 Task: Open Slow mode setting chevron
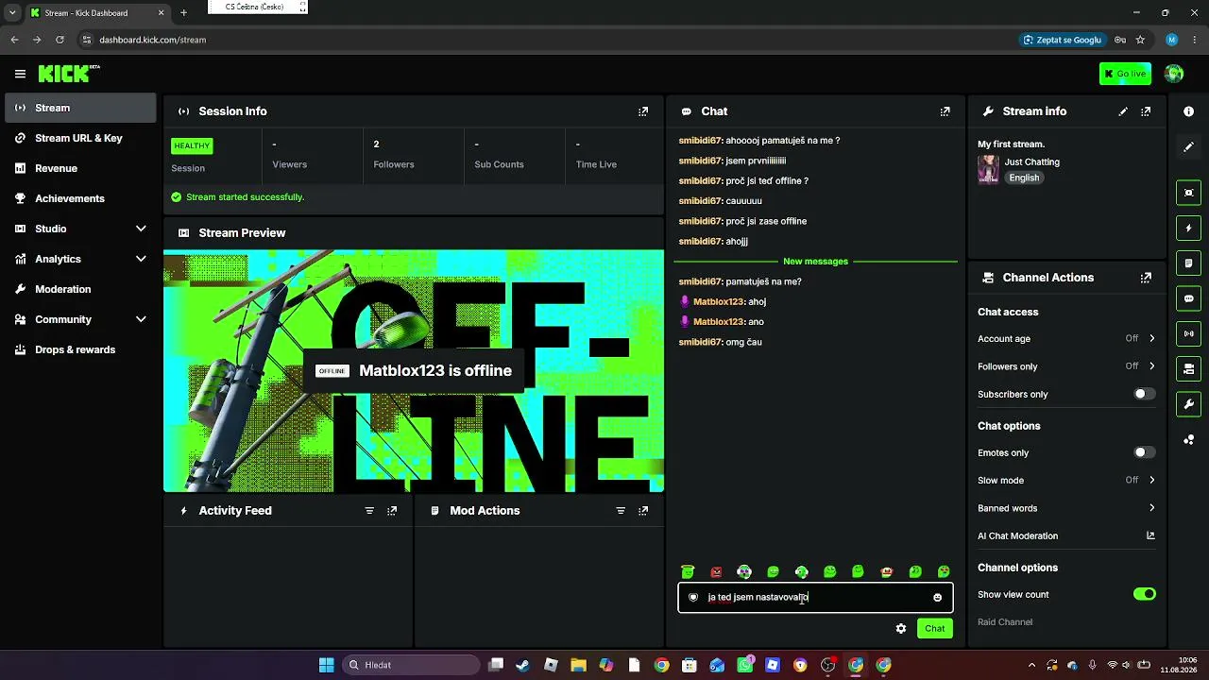pos(1151,480)
